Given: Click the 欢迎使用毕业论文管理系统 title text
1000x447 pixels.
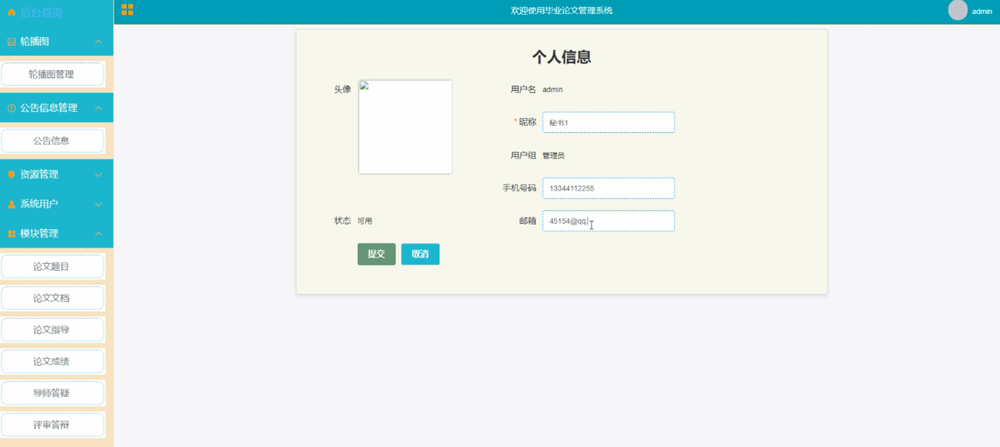Looking at the screenshot, I should tap(562, 11).
